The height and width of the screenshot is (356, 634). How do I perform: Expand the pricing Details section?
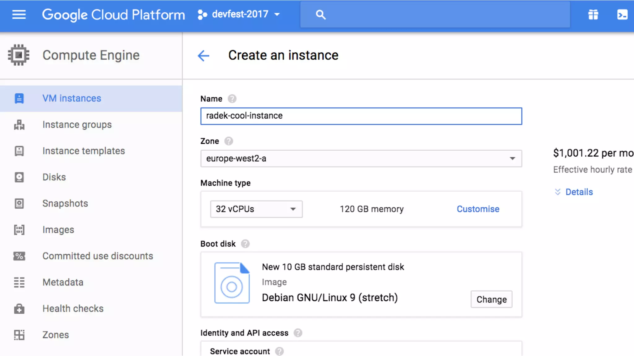[x=574, y=192]
